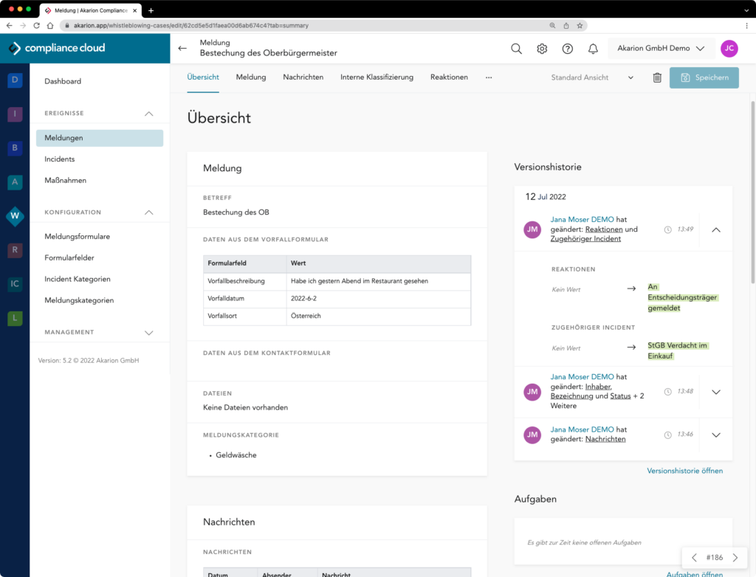Viewport: 756px width, 577px height.
Task: Collapse the 13:49 version history entry
Action: coord(715,230)
